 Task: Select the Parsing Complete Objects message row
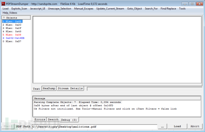(x=77, y=102)
